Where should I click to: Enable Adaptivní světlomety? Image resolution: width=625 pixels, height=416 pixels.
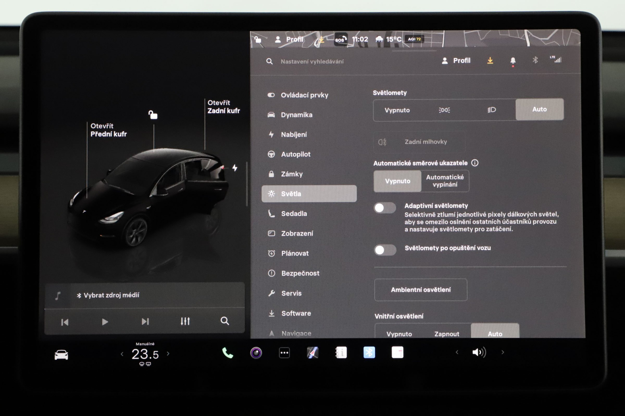pos(385,208)
